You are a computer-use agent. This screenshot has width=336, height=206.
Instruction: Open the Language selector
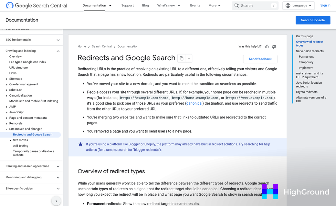point(299,5)
